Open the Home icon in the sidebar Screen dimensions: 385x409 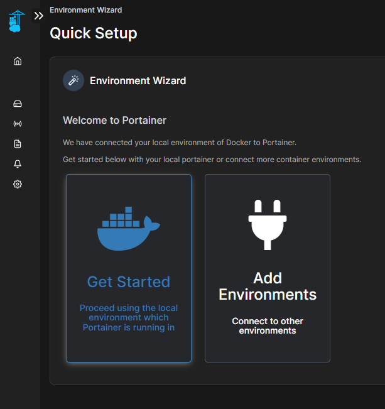click(x=18, y=61)
